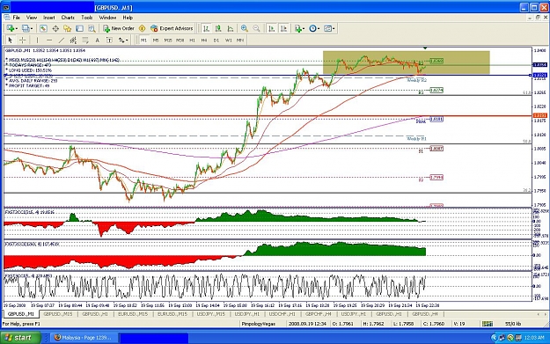Toggle Auto Scroll for the chart

point(271,28)
